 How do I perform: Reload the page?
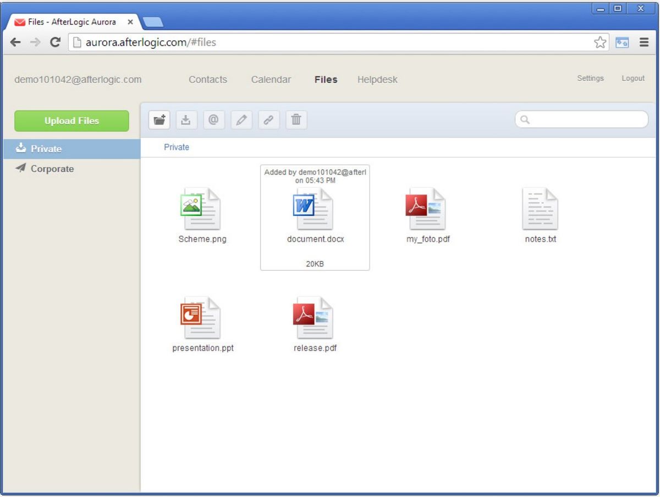coord(54,42)
